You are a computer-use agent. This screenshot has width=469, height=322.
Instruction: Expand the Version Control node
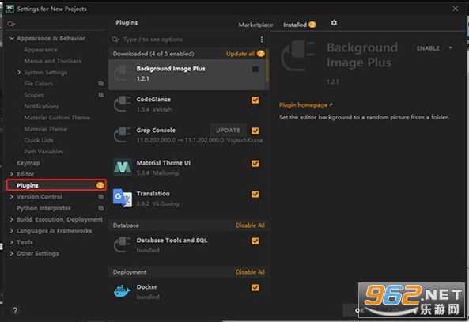[11, 197]
